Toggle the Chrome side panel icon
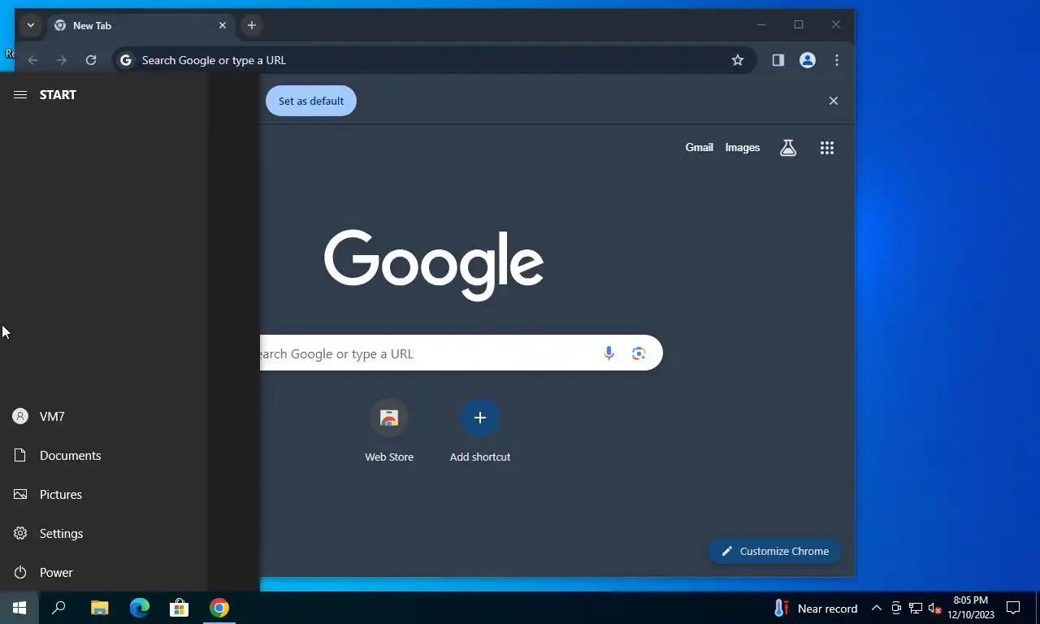The width and height of the screenshot is (1040, 624). [x=778, y=60]
